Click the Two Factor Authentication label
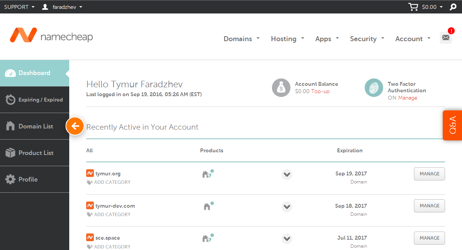Screen dimensions: 462x250 coord(407,87)
